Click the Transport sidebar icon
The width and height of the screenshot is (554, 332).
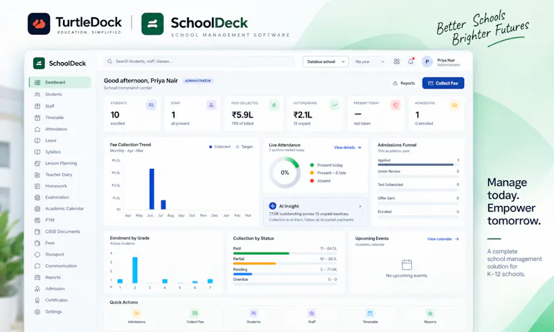coord(37,255)
